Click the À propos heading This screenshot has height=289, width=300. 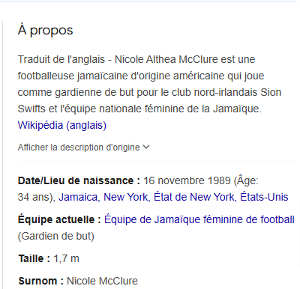pos(45,31)
